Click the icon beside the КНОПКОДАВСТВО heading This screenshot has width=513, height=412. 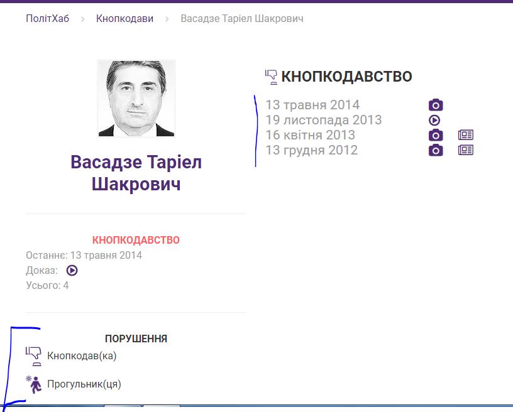271,77
